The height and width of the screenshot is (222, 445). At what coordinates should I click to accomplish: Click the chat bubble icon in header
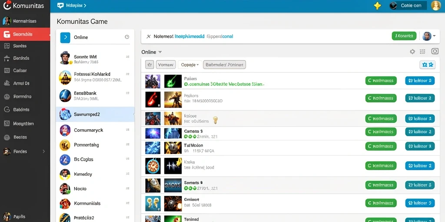tap(60, 5)
